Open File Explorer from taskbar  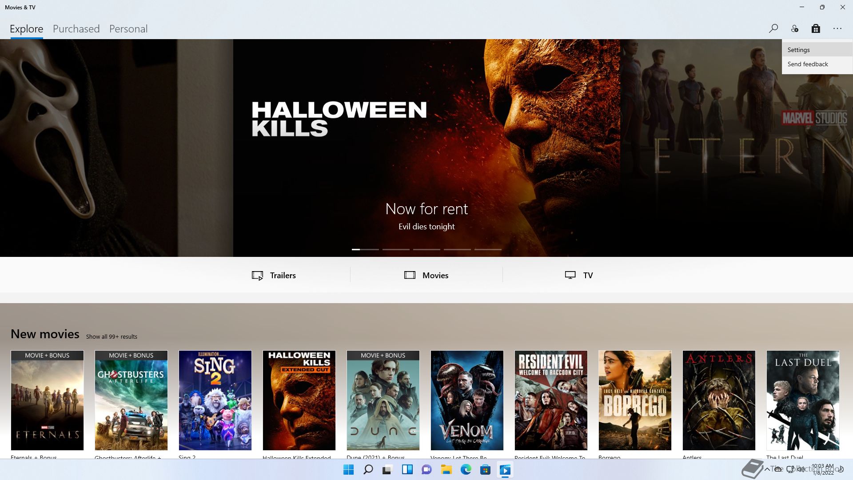coord(446,470)
